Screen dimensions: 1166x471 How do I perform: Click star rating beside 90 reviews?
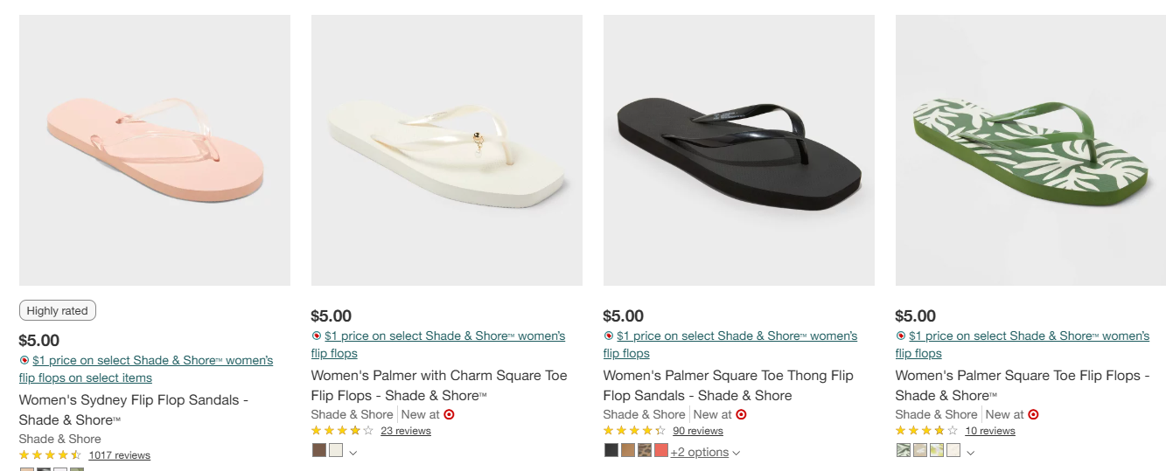pos(634,431)
